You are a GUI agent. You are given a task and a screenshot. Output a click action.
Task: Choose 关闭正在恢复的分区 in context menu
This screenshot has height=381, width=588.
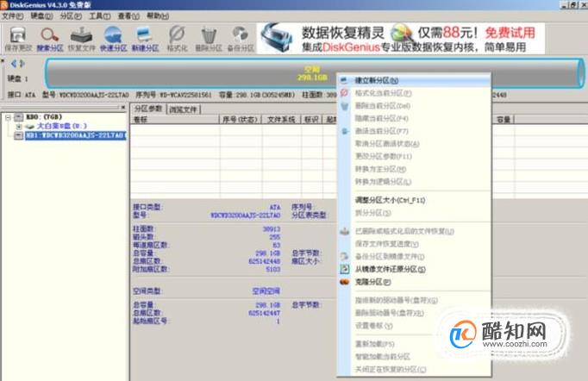click(414, 370)
